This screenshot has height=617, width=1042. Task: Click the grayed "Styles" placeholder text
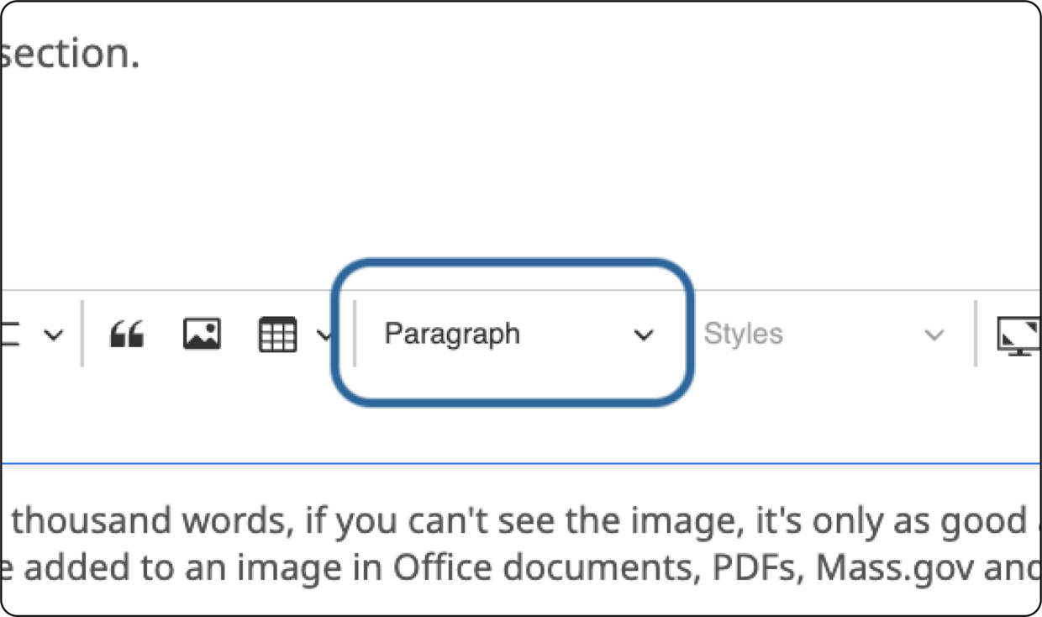[x=743, y=334]
